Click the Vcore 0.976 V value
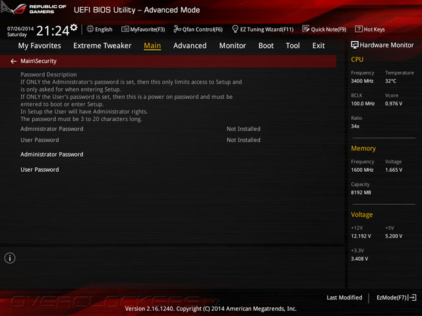The image size is (422, 316). point(394,103)
